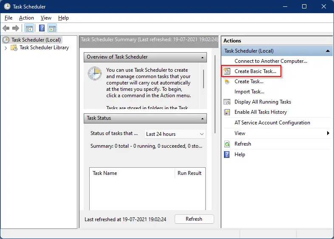Image resolution: width=334 pixels, height=239 pixels.
Task: Click the Task Scheduler title bar app icon
Action: coord(7,7)
